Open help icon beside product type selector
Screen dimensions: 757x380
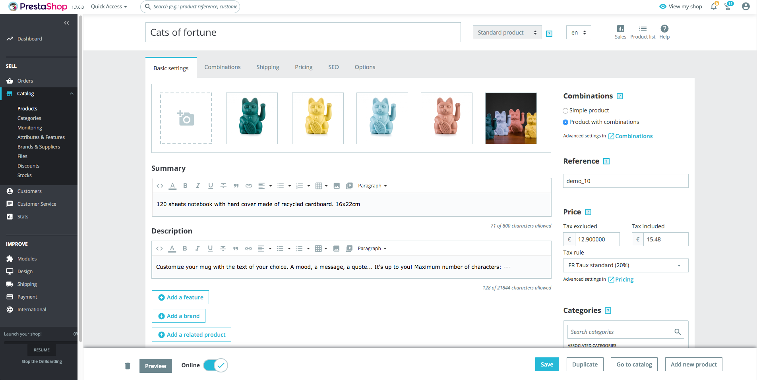coord(549,34)
